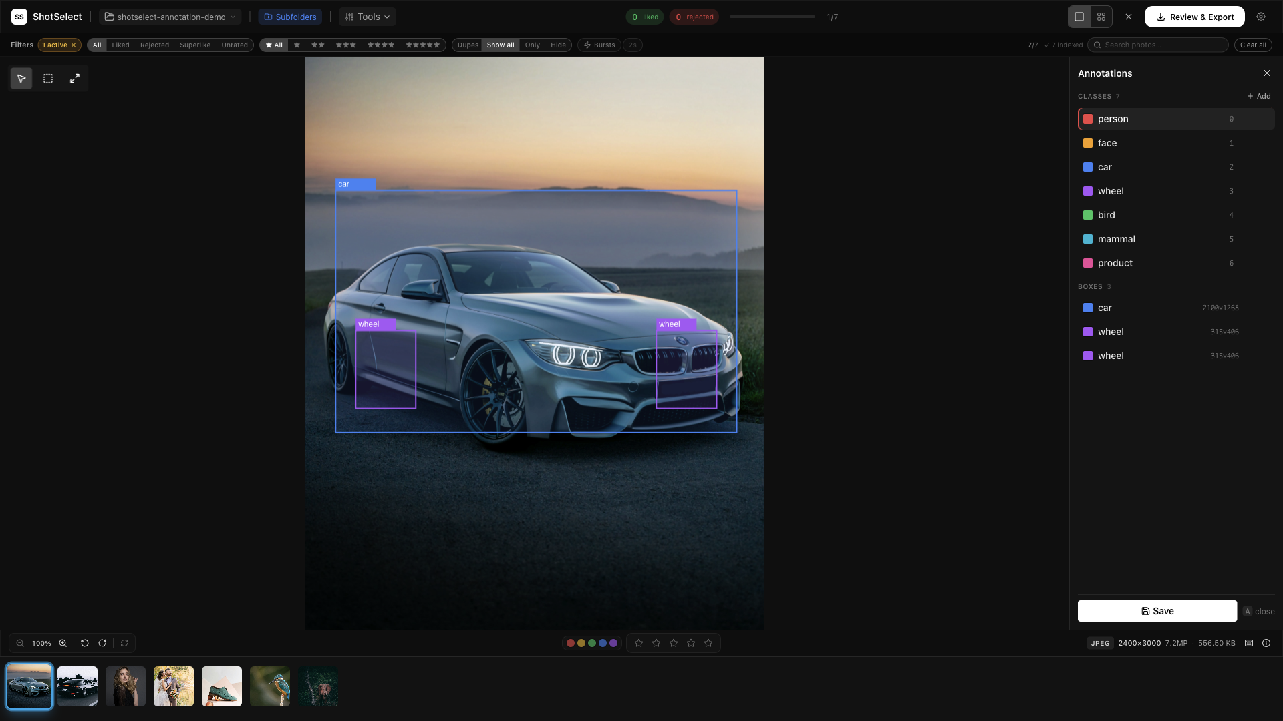The width and height of the screenshot is (1283, 721).
Task: Click the Review & Export button
Action: [1194, 17]
